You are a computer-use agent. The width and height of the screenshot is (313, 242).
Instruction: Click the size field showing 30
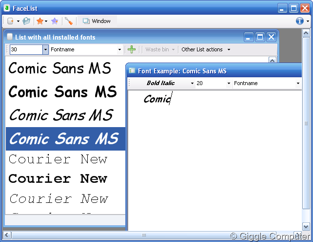[x=26, y=49]
